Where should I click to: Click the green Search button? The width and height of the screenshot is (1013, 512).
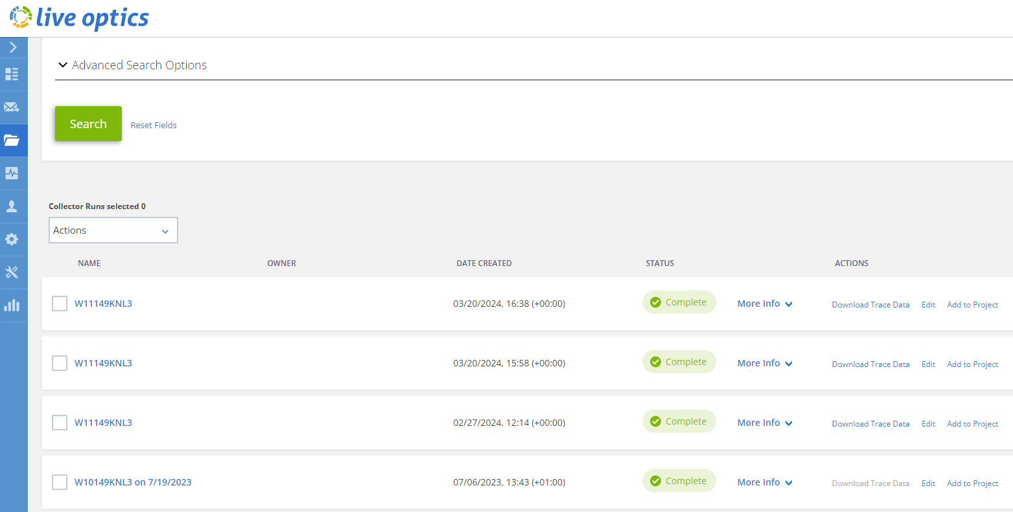point(88,124)
